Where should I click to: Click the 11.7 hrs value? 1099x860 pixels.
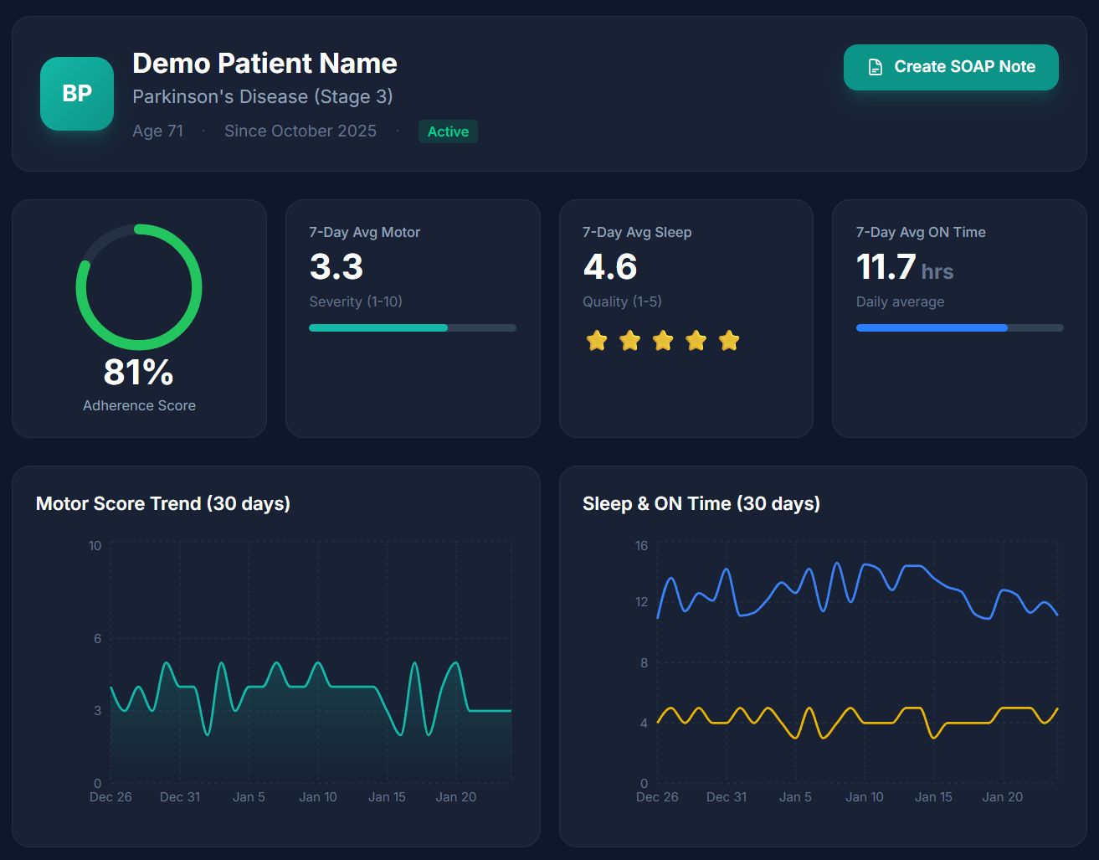click(x=905, y=268)
